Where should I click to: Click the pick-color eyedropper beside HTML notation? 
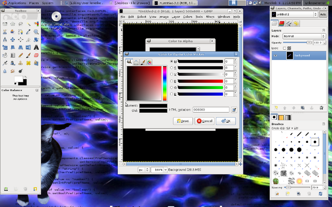pos(234,110)
